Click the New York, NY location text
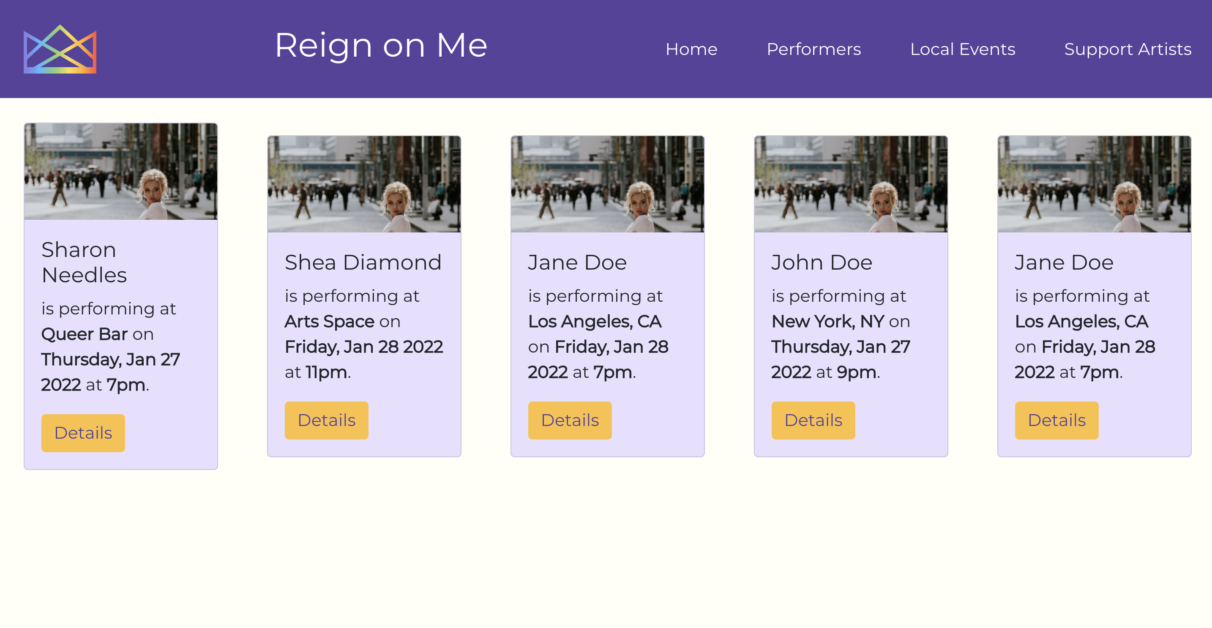 click(x=827, y=321)
